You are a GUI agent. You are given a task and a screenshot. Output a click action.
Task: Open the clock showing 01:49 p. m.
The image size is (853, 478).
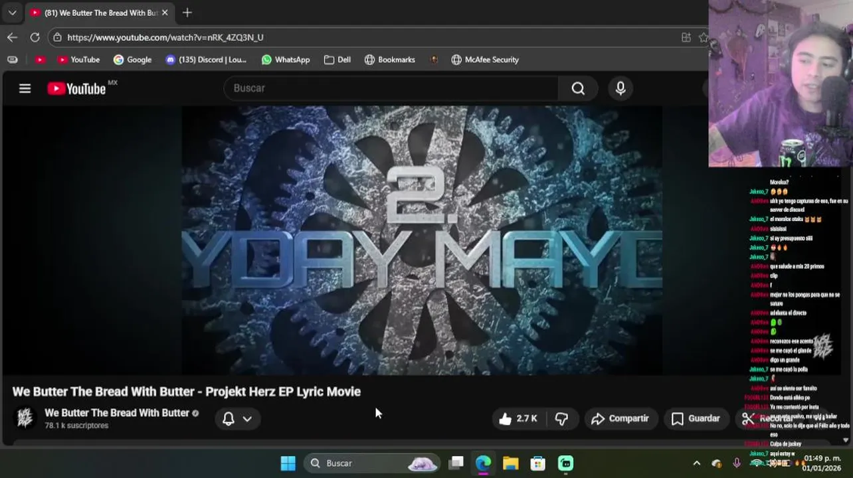pos(822,463)
